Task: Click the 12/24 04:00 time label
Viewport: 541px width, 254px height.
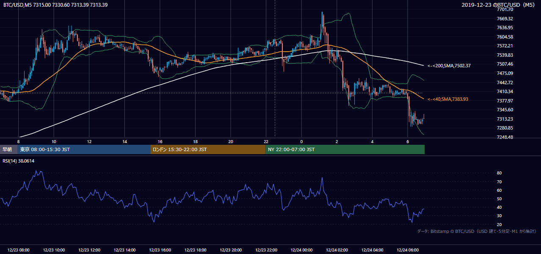Action: click(x=372, y=250)
